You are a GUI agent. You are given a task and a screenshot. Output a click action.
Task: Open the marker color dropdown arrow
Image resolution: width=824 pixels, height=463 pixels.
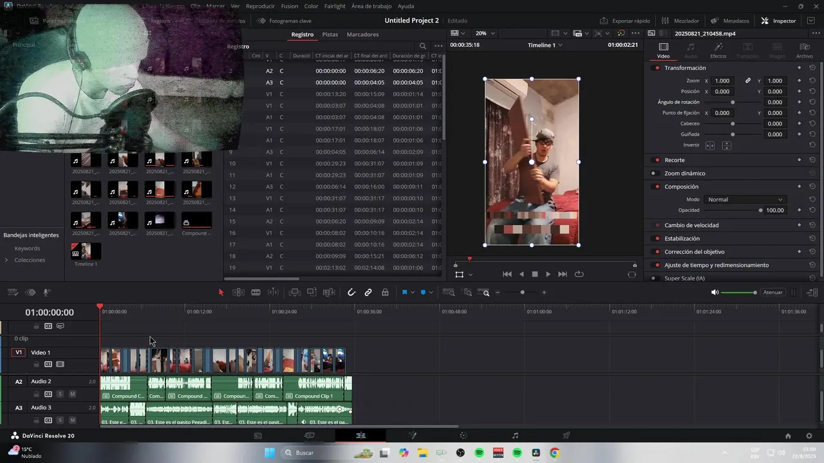tap(431, 293)
